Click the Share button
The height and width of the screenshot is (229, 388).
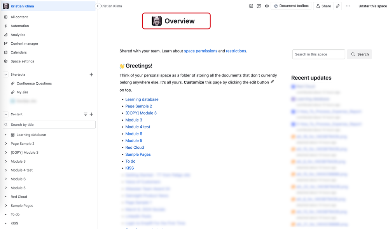pos(323,6)
